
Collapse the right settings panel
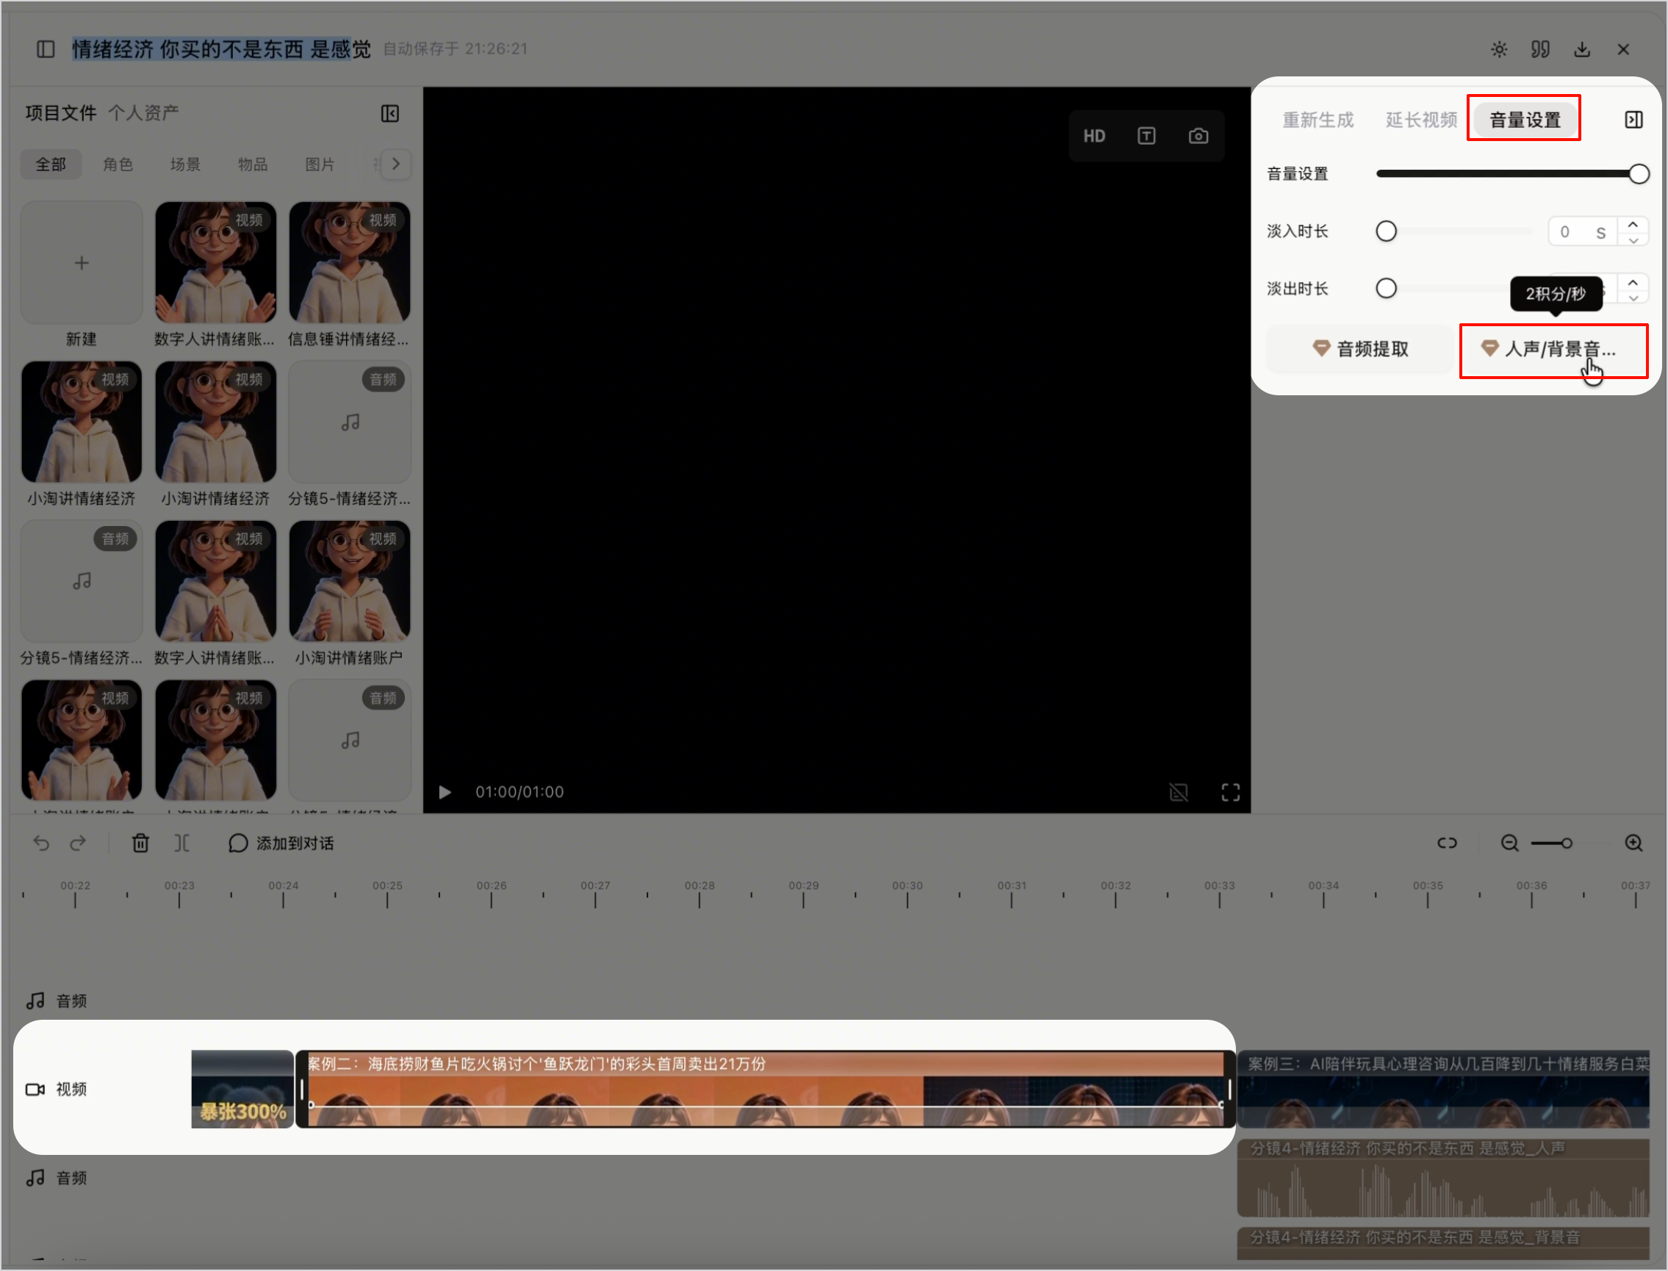pyautogui.click(x=1633, y=120)
